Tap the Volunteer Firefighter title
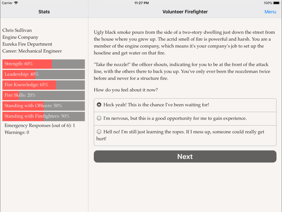This screenshot has width=282, height=212. [185, 12]
